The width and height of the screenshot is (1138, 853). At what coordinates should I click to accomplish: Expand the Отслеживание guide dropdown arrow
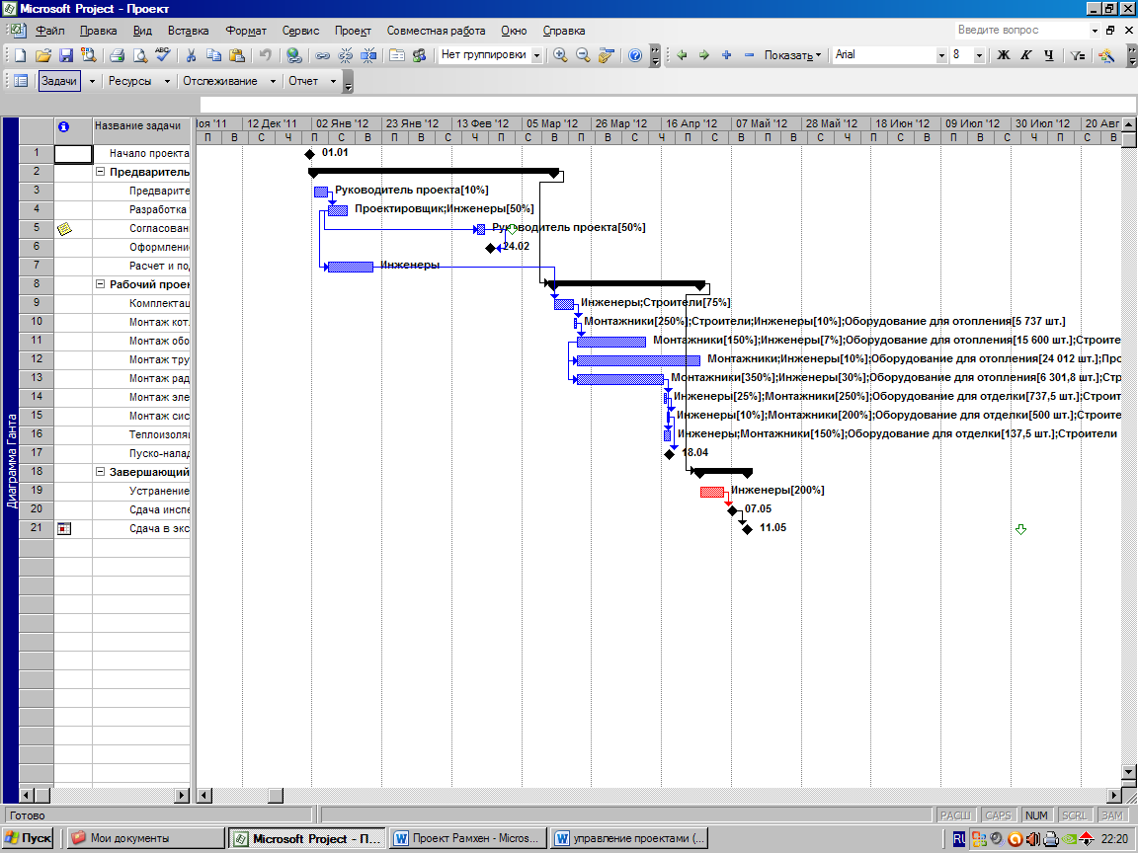[273, 81]
